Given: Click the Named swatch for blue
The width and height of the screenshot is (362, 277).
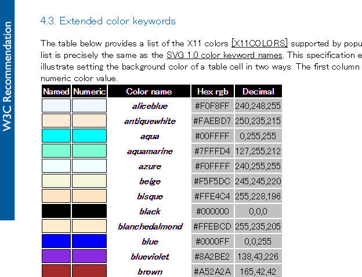Looking at the screenshot, I should [56, 241].
